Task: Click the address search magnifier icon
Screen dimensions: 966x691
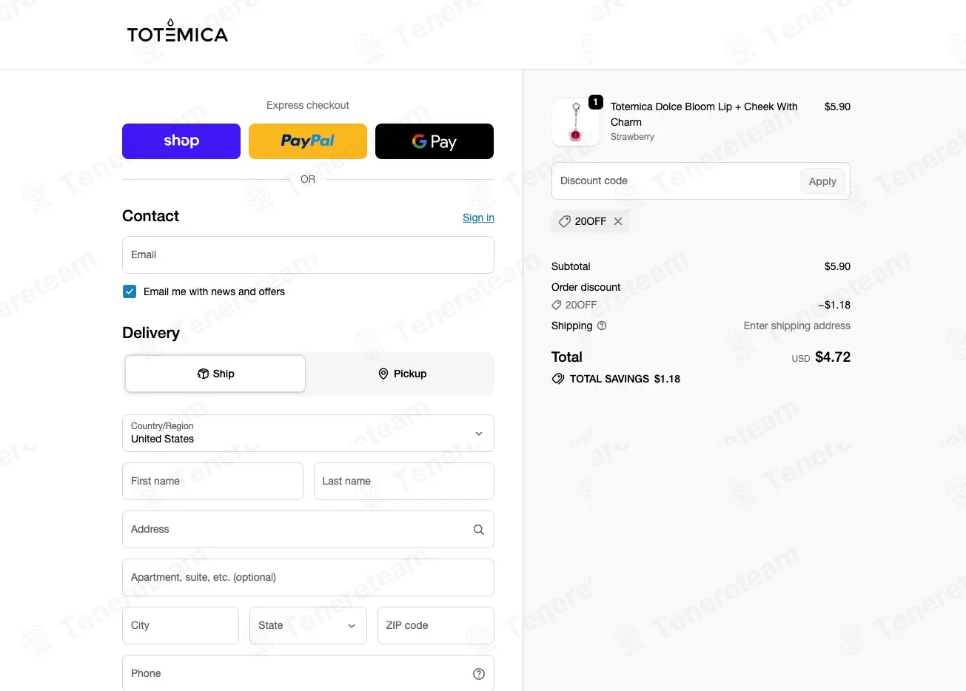Action: 479,530
